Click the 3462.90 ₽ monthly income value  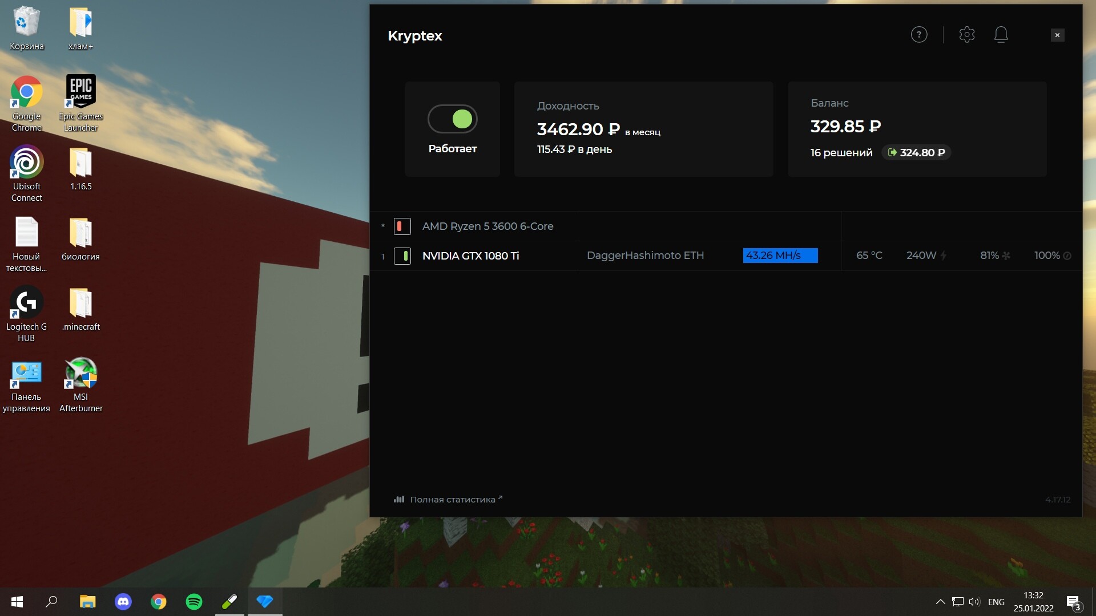coord(578,129)
